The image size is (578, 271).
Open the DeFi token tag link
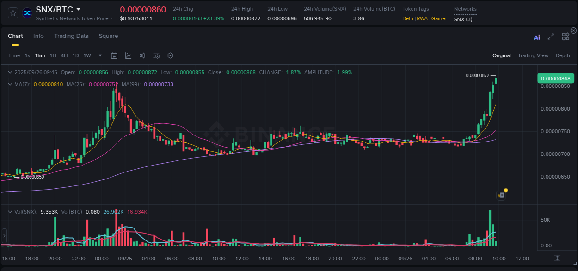(407, 18)
